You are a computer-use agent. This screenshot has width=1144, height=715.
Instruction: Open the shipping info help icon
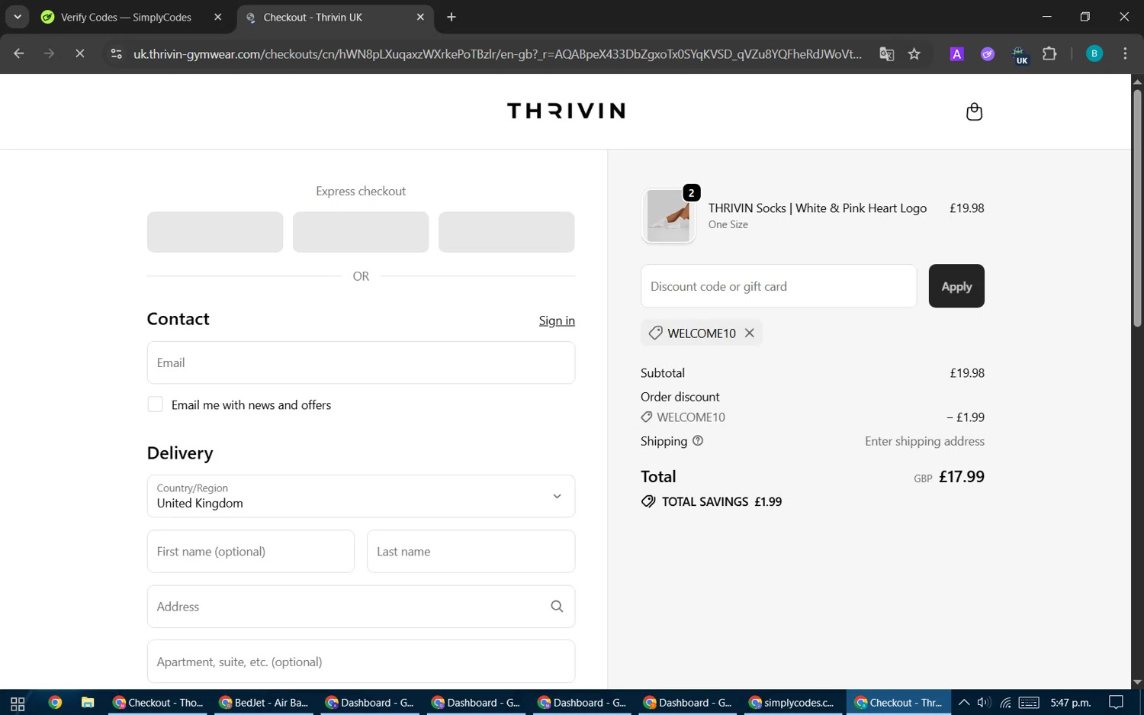[698, 441]
